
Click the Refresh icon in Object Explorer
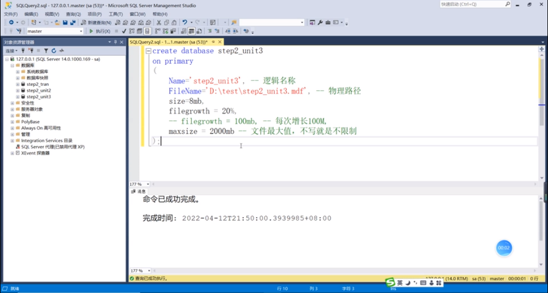click(54, 51)
